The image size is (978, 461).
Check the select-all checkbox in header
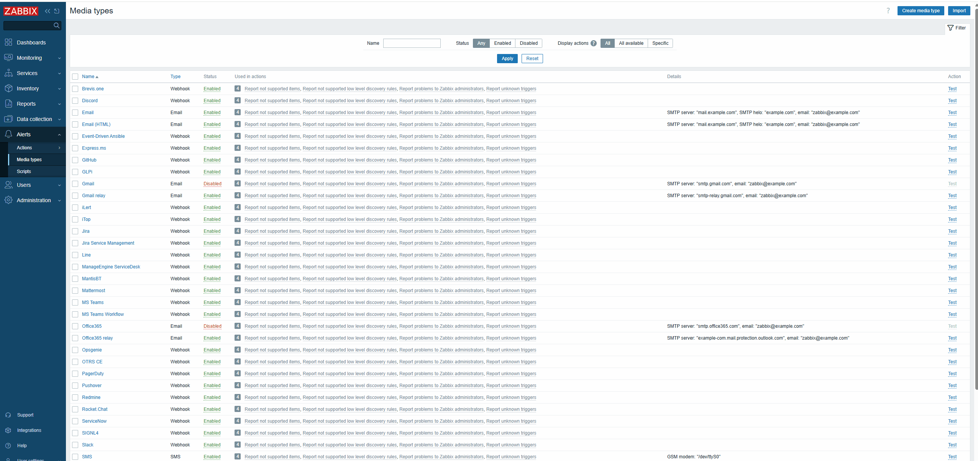pos(75,77)
